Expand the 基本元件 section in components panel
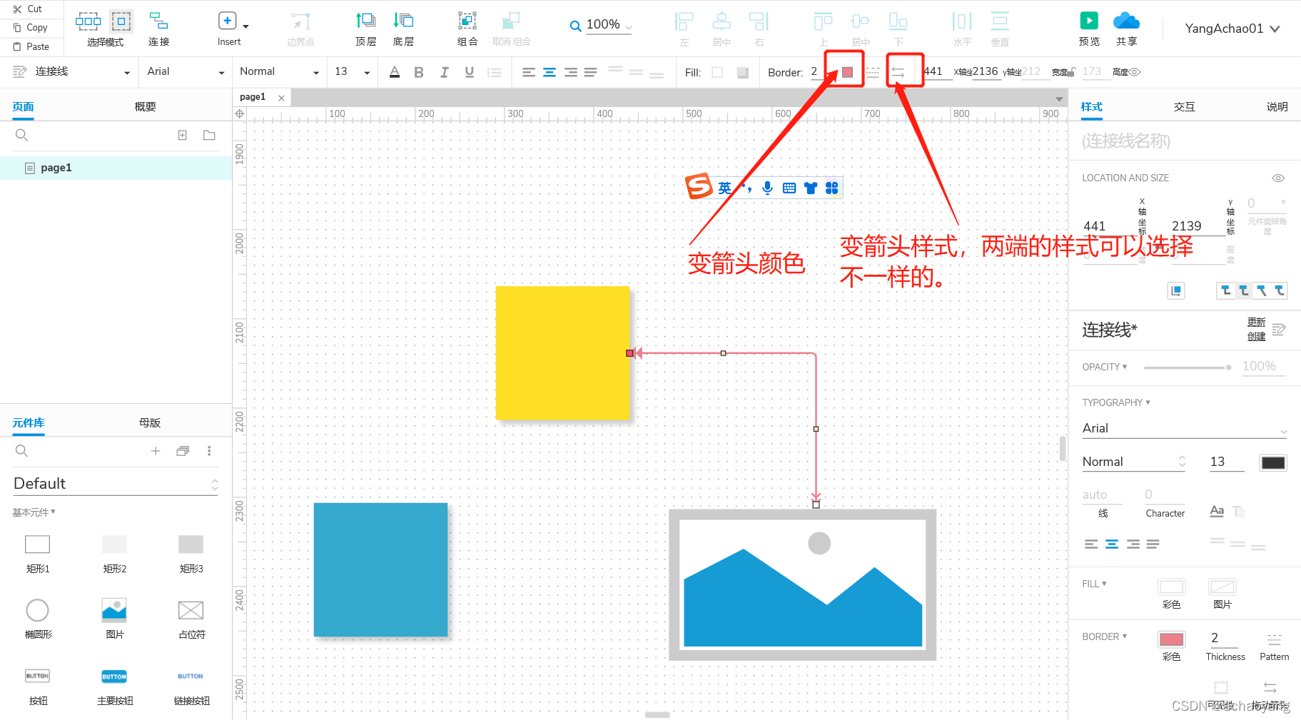Viewport: 1301px width, 720px height. (x=33, y=512)
